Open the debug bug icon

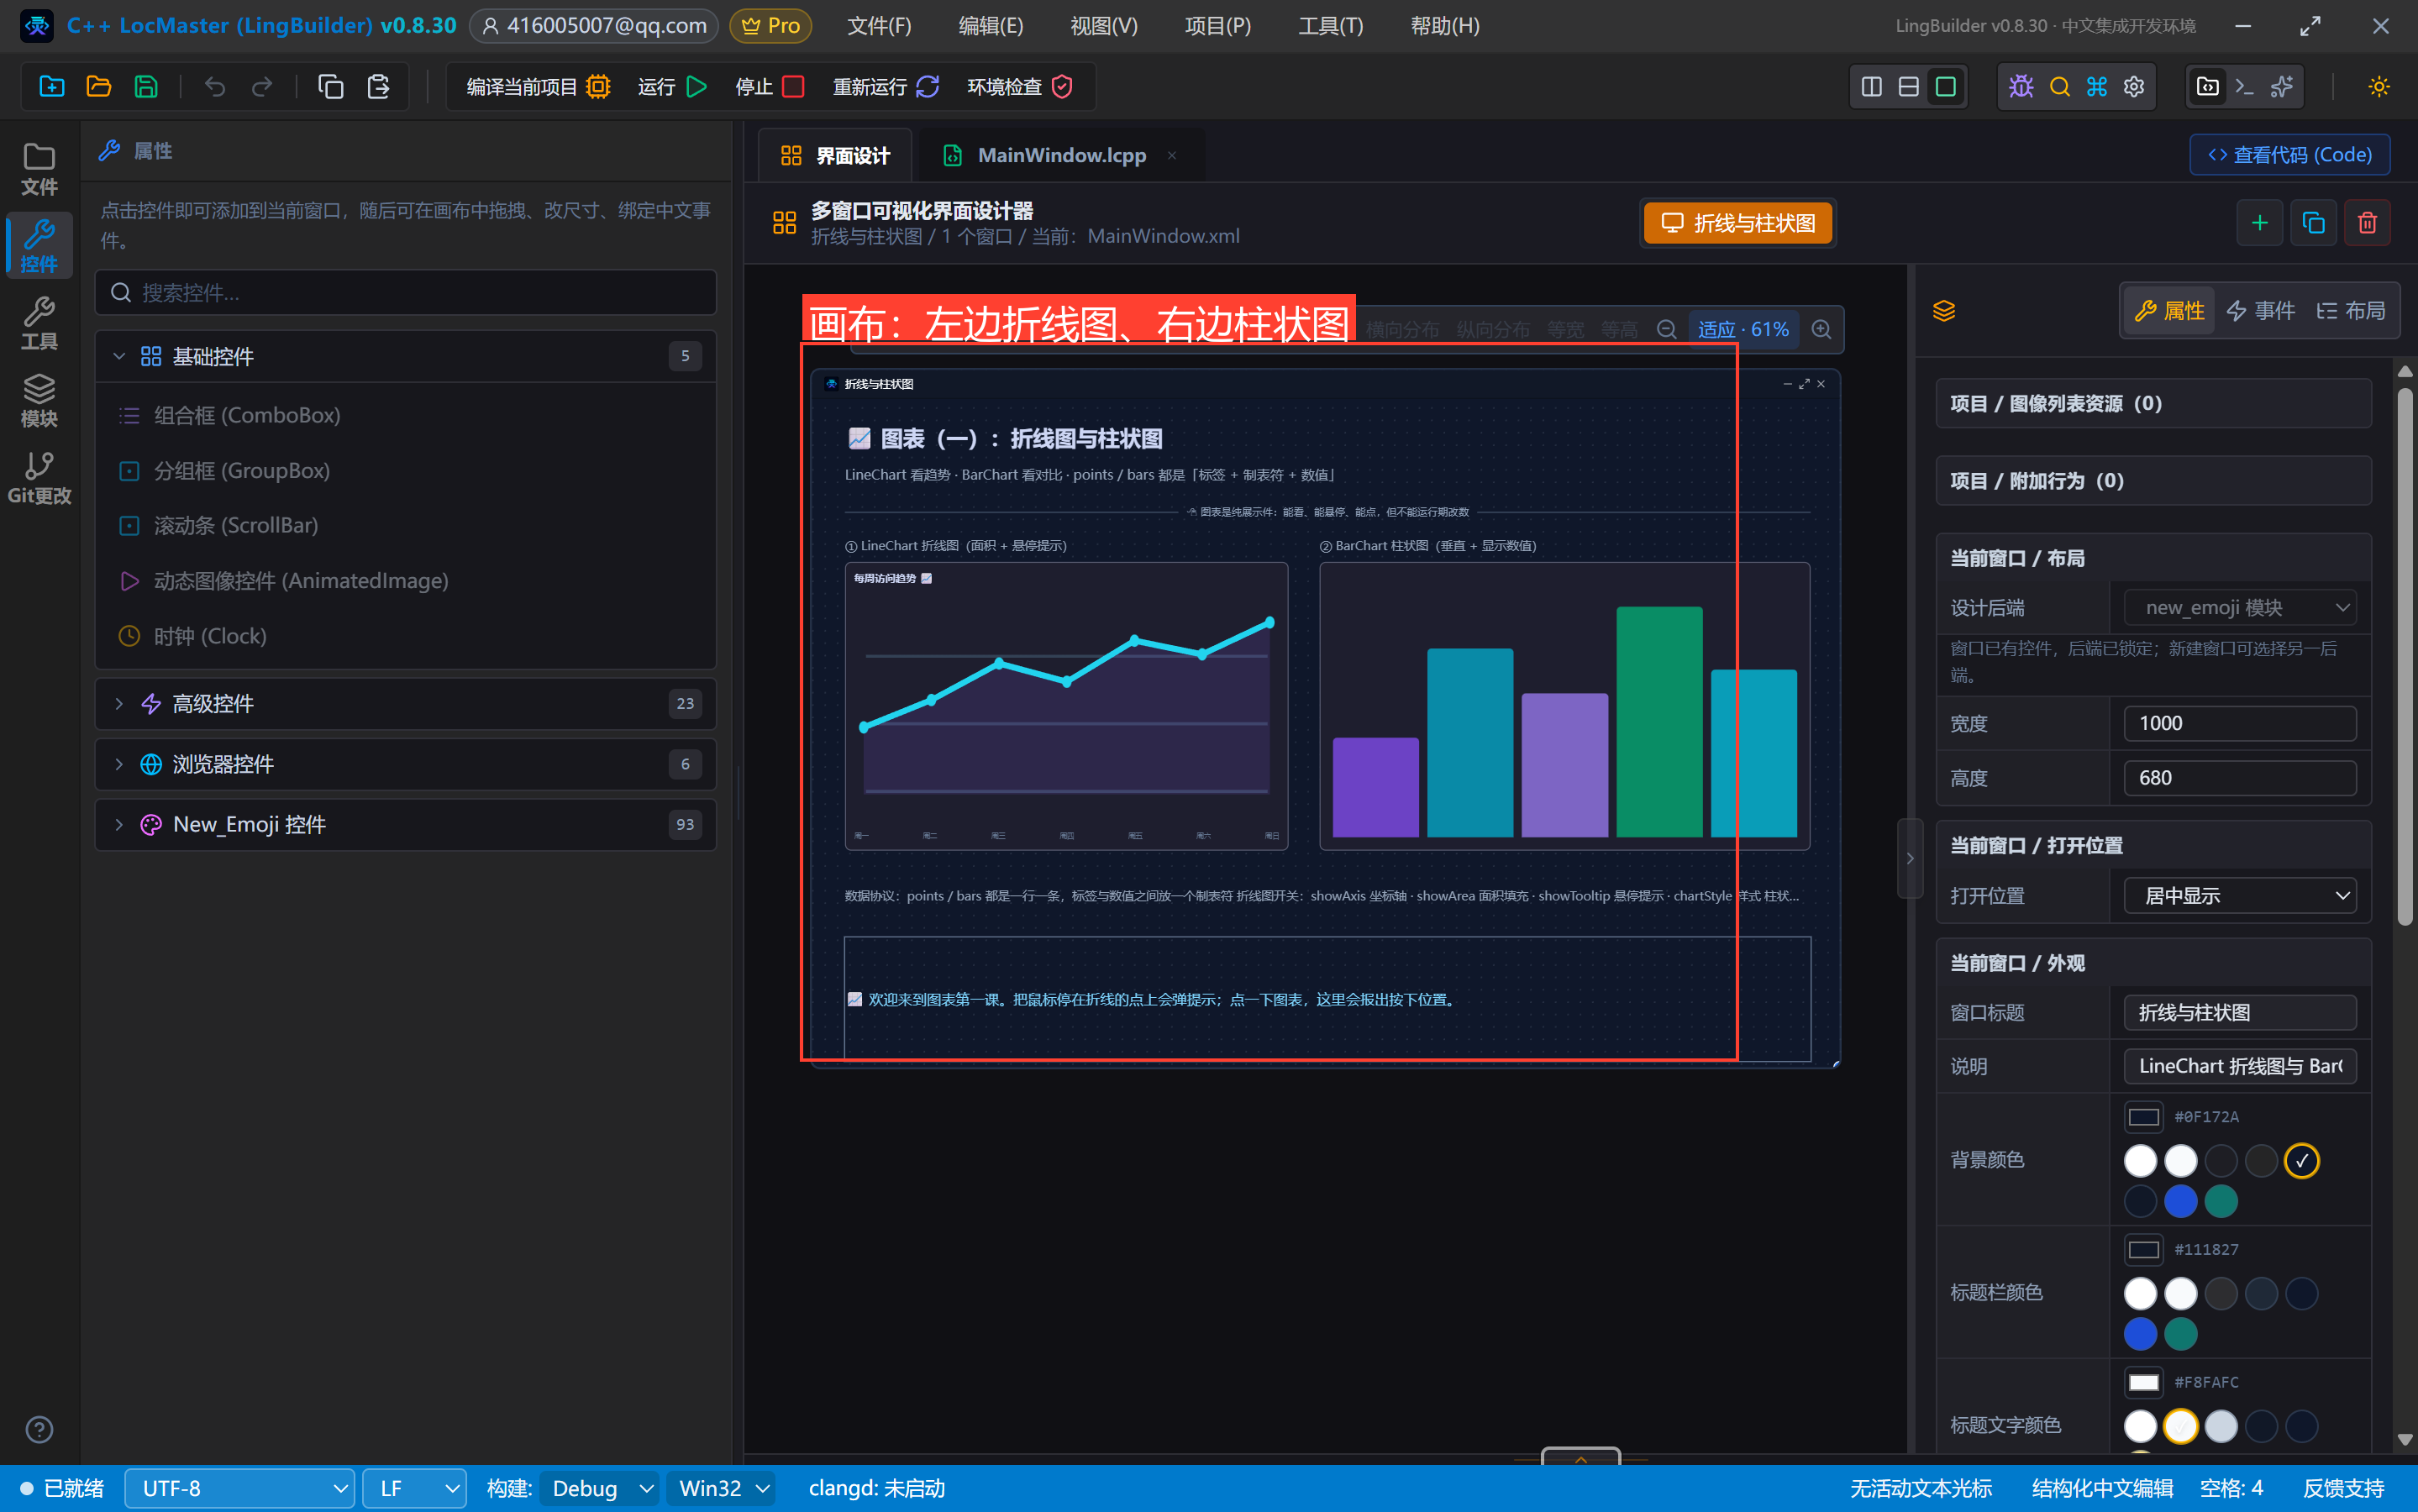[x=2021, y=87]
